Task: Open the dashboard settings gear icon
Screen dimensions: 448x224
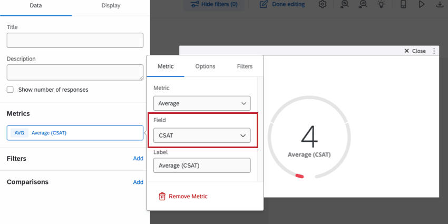Action: click(x=323, y=4)
